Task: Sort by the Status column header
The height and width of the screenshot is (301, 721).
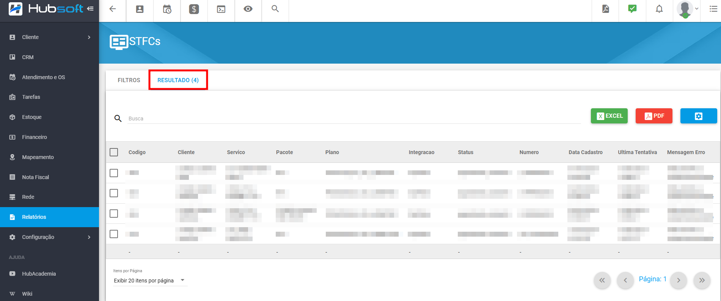Action: pos(465,152)
